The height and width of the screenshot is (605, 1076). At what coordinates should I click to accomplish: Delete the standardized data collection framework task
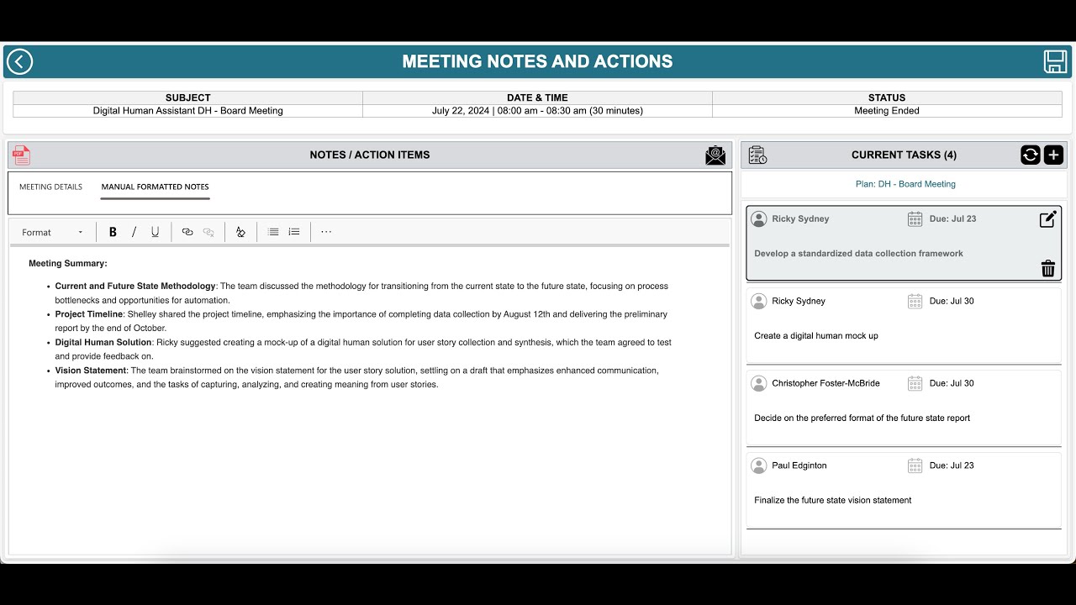1048,269
